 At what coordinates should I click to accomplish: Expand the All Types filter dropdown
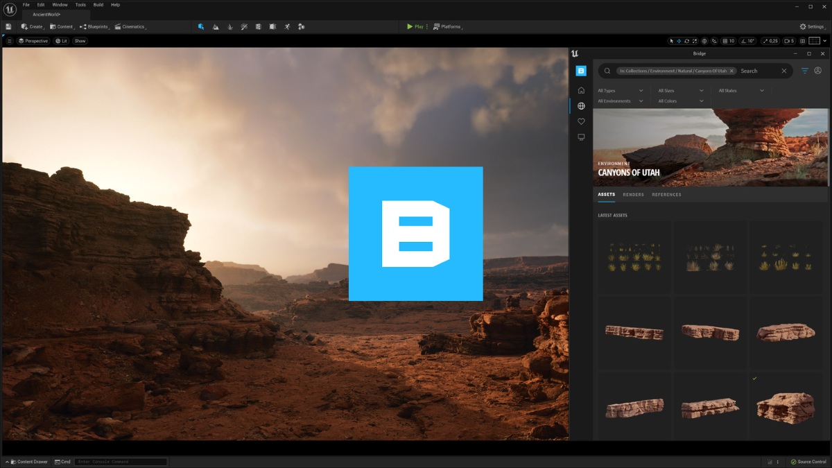click(x=621, y=91)
